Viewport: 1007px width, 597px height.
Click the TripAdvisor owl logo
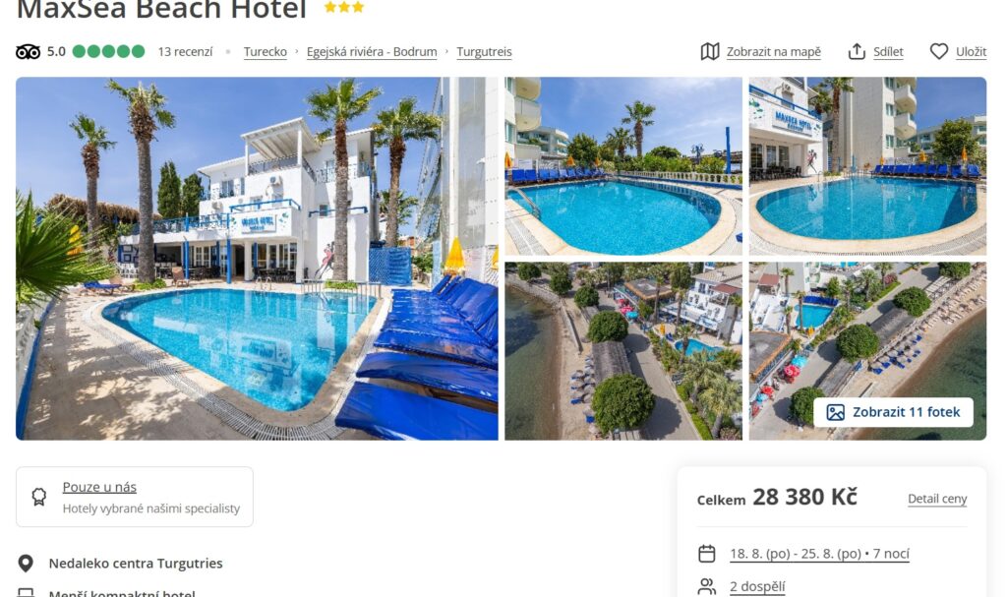click(28, 51)
